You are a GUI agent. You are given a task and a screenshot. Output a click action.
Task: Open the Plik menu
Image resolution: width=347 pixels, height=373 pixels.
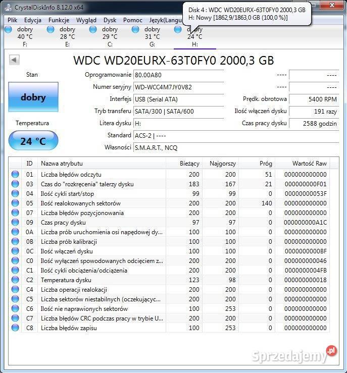click(13, 20)
